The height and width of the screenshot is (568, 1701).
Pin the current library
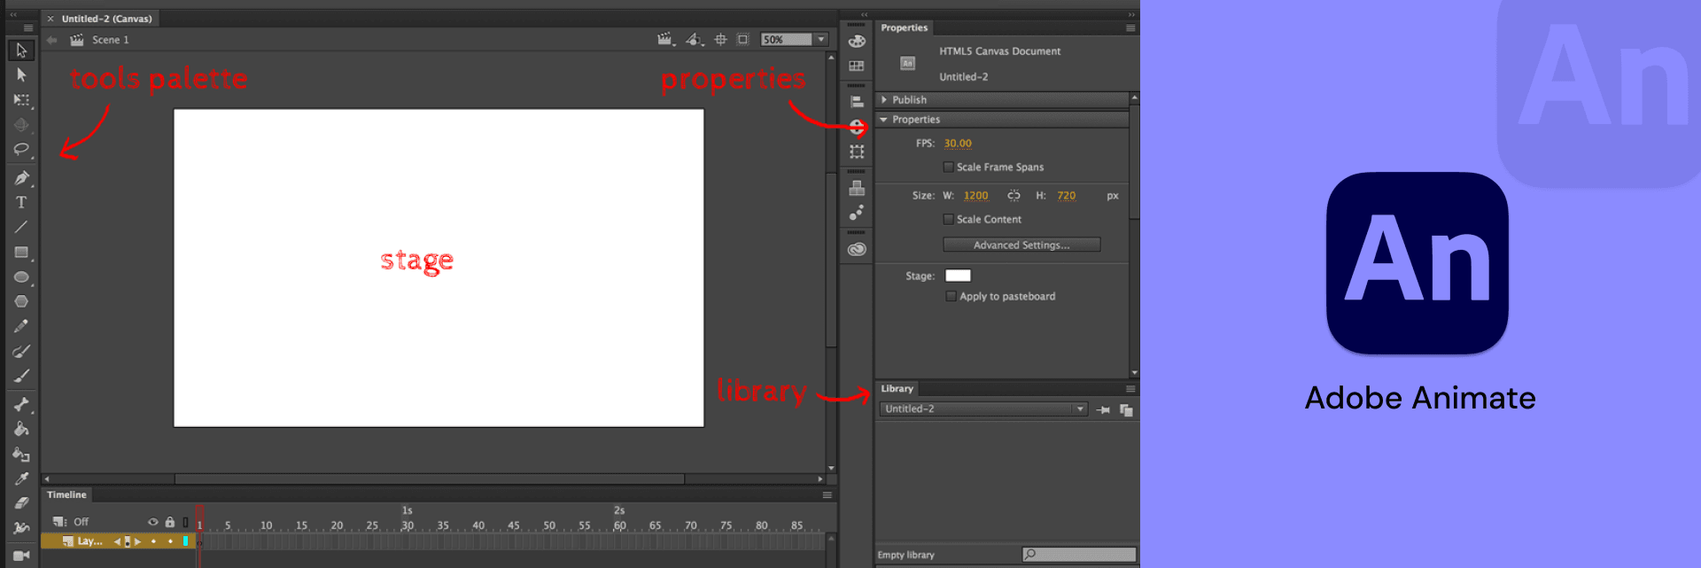pos(1104,409)
